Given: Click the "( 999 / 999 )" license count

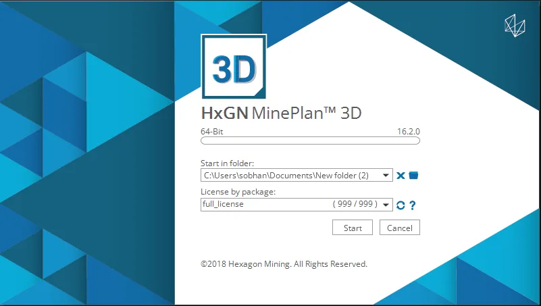Looking at the screenshot, I should coord(355,204).
